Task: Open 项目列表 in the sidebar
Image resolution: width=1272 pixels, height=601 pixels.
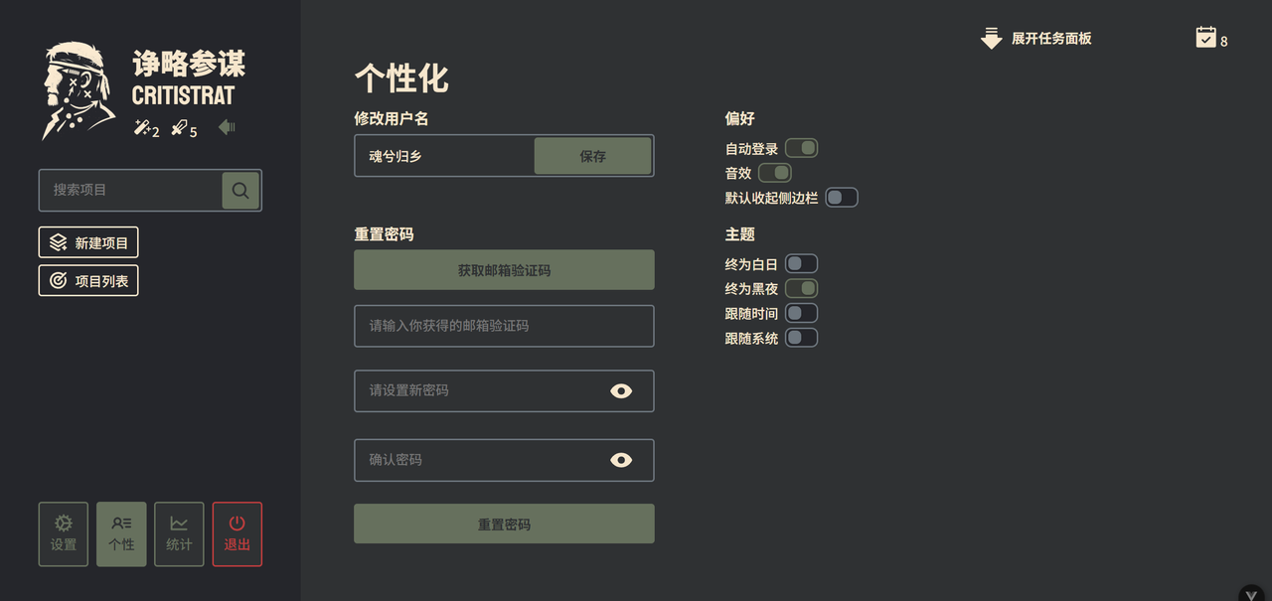Action: coord(87,279)
